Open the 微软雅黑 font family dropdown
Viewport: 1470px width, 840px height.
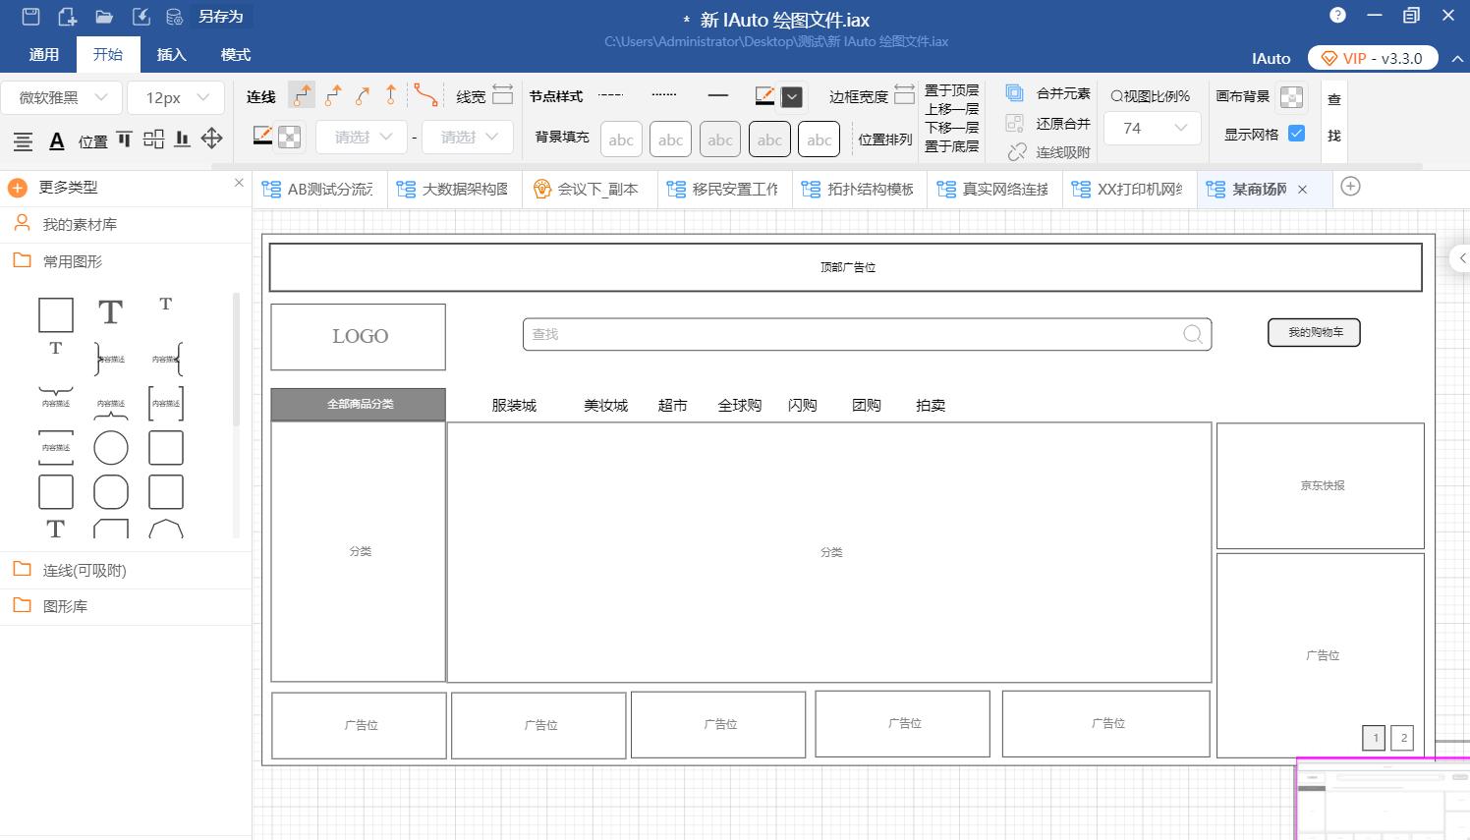[x=61, y=96]
